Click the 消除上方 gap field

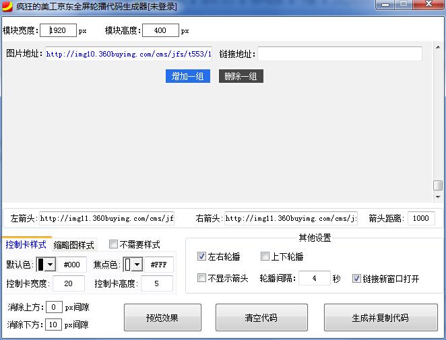(54, 307)
